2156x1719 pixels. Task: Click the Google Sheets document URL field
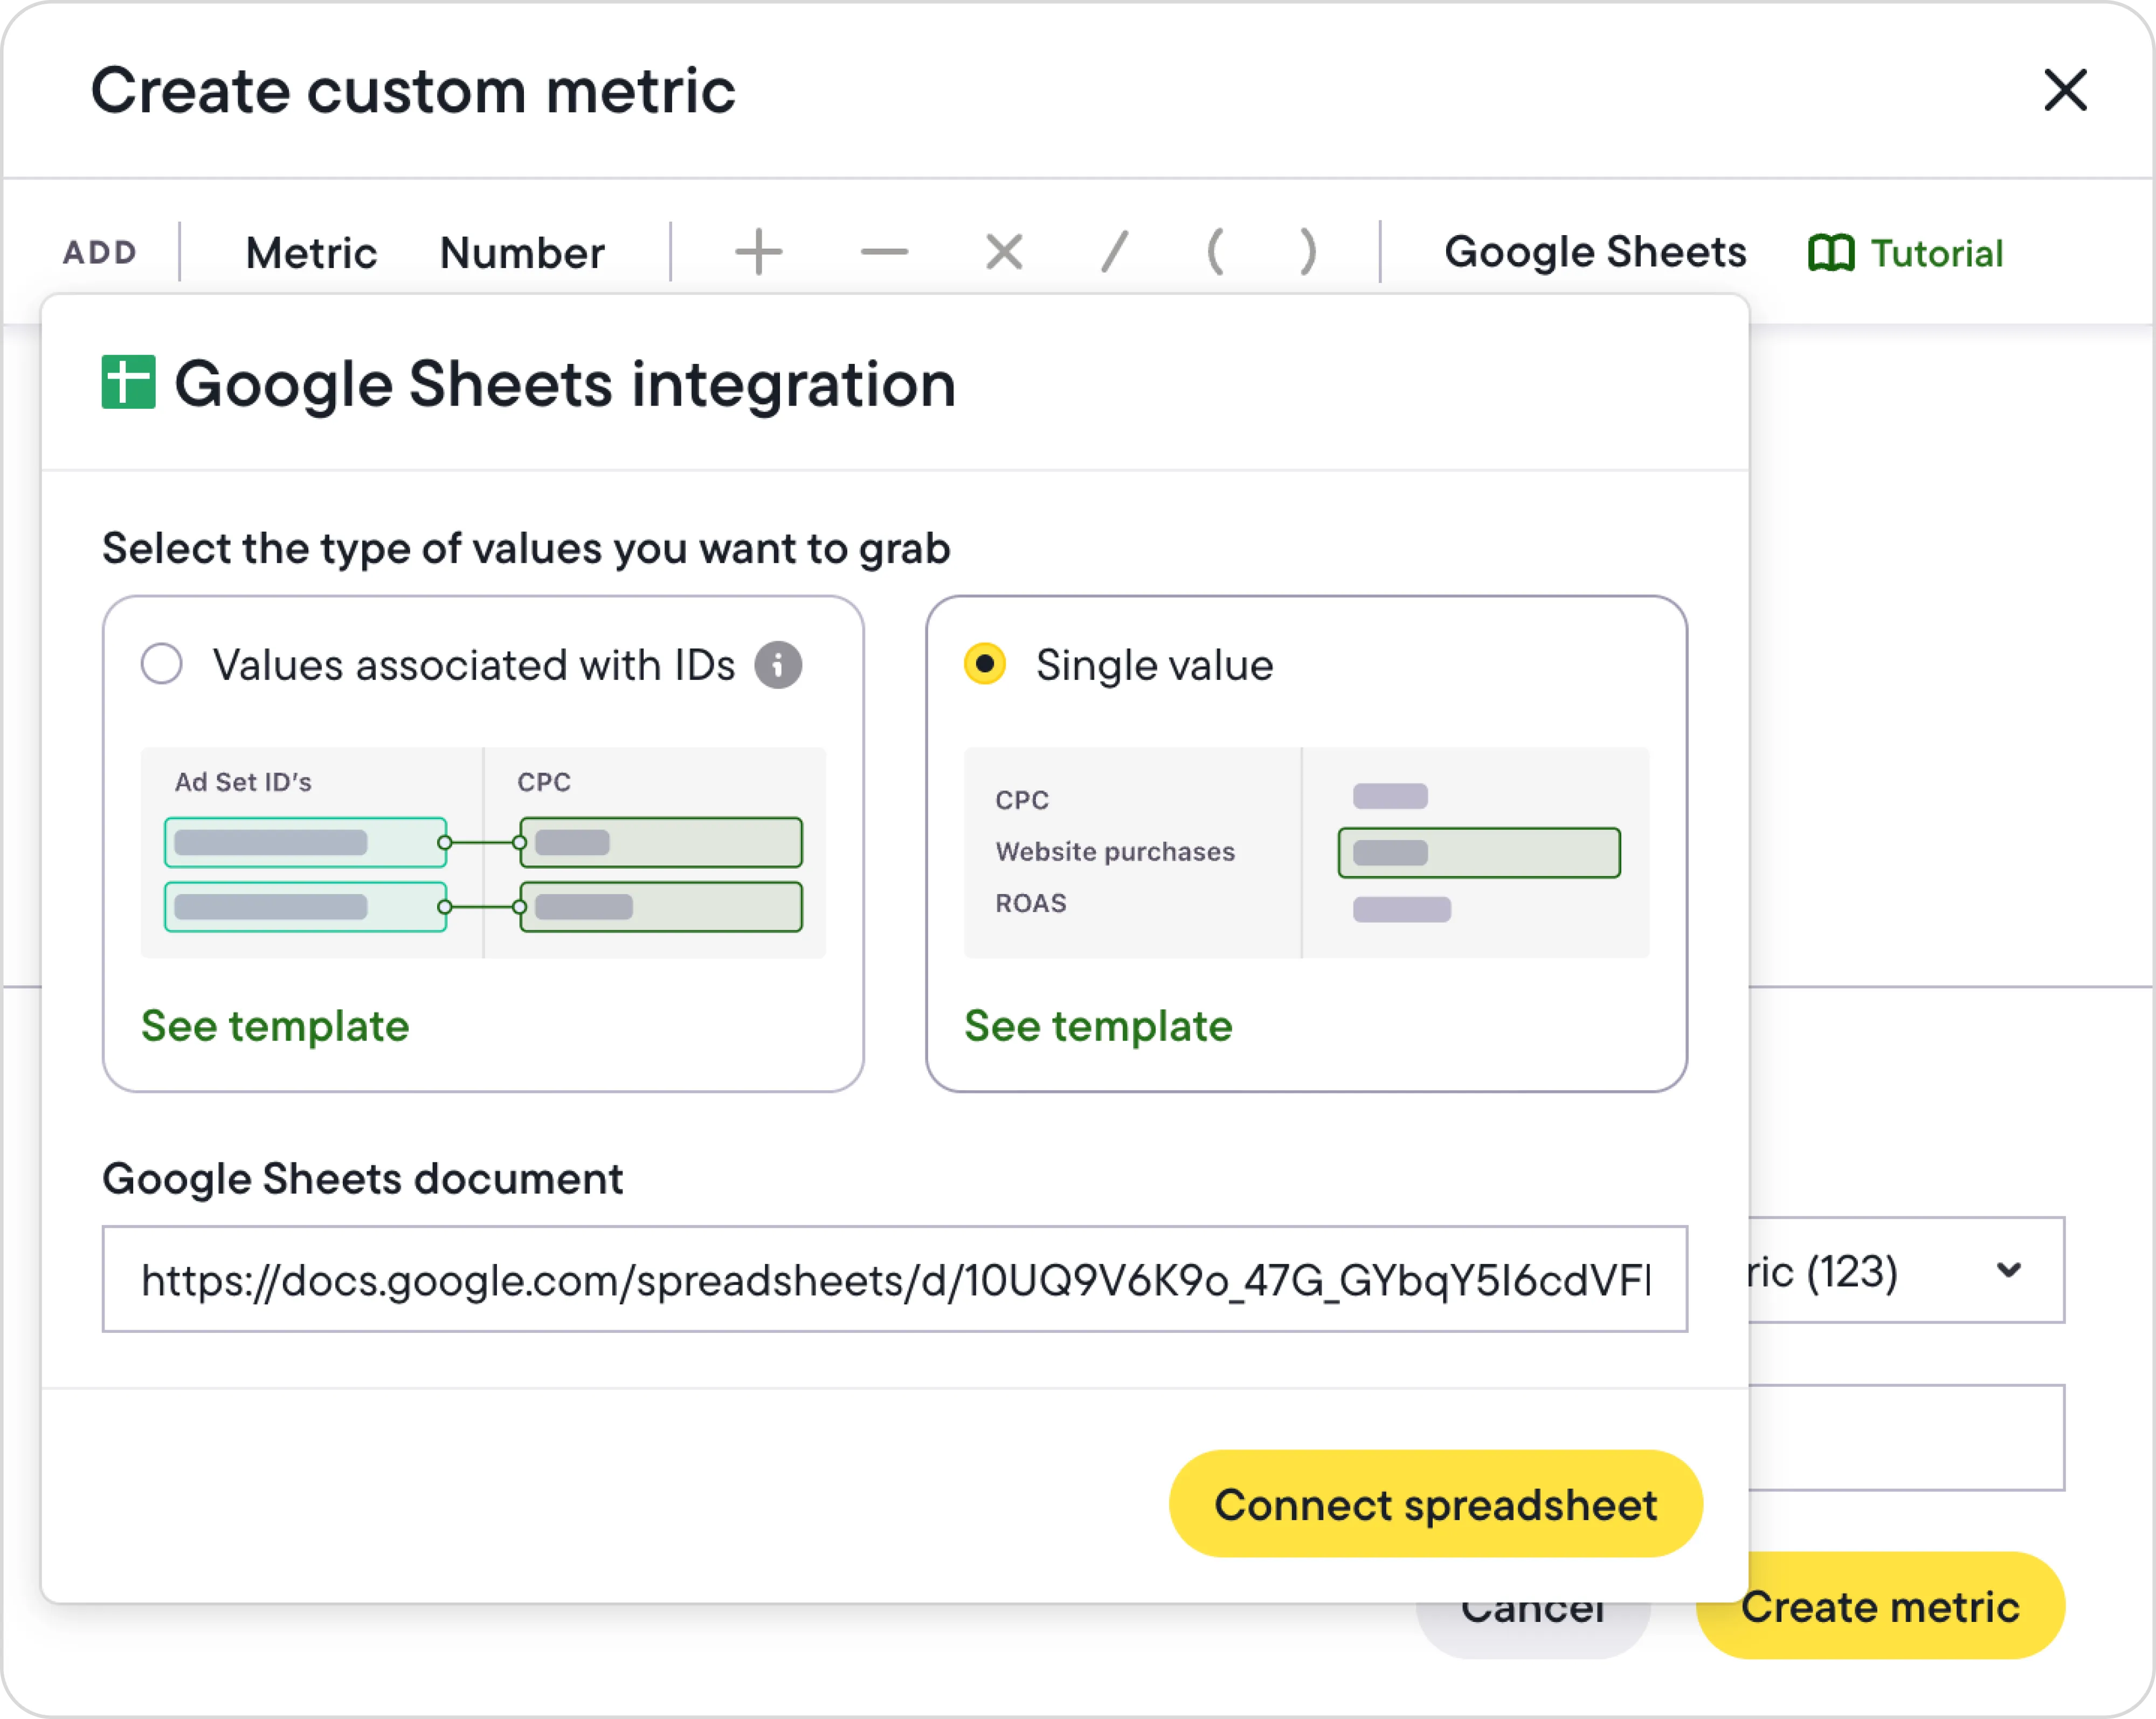pyautogui.click(x=894, y=1280)
